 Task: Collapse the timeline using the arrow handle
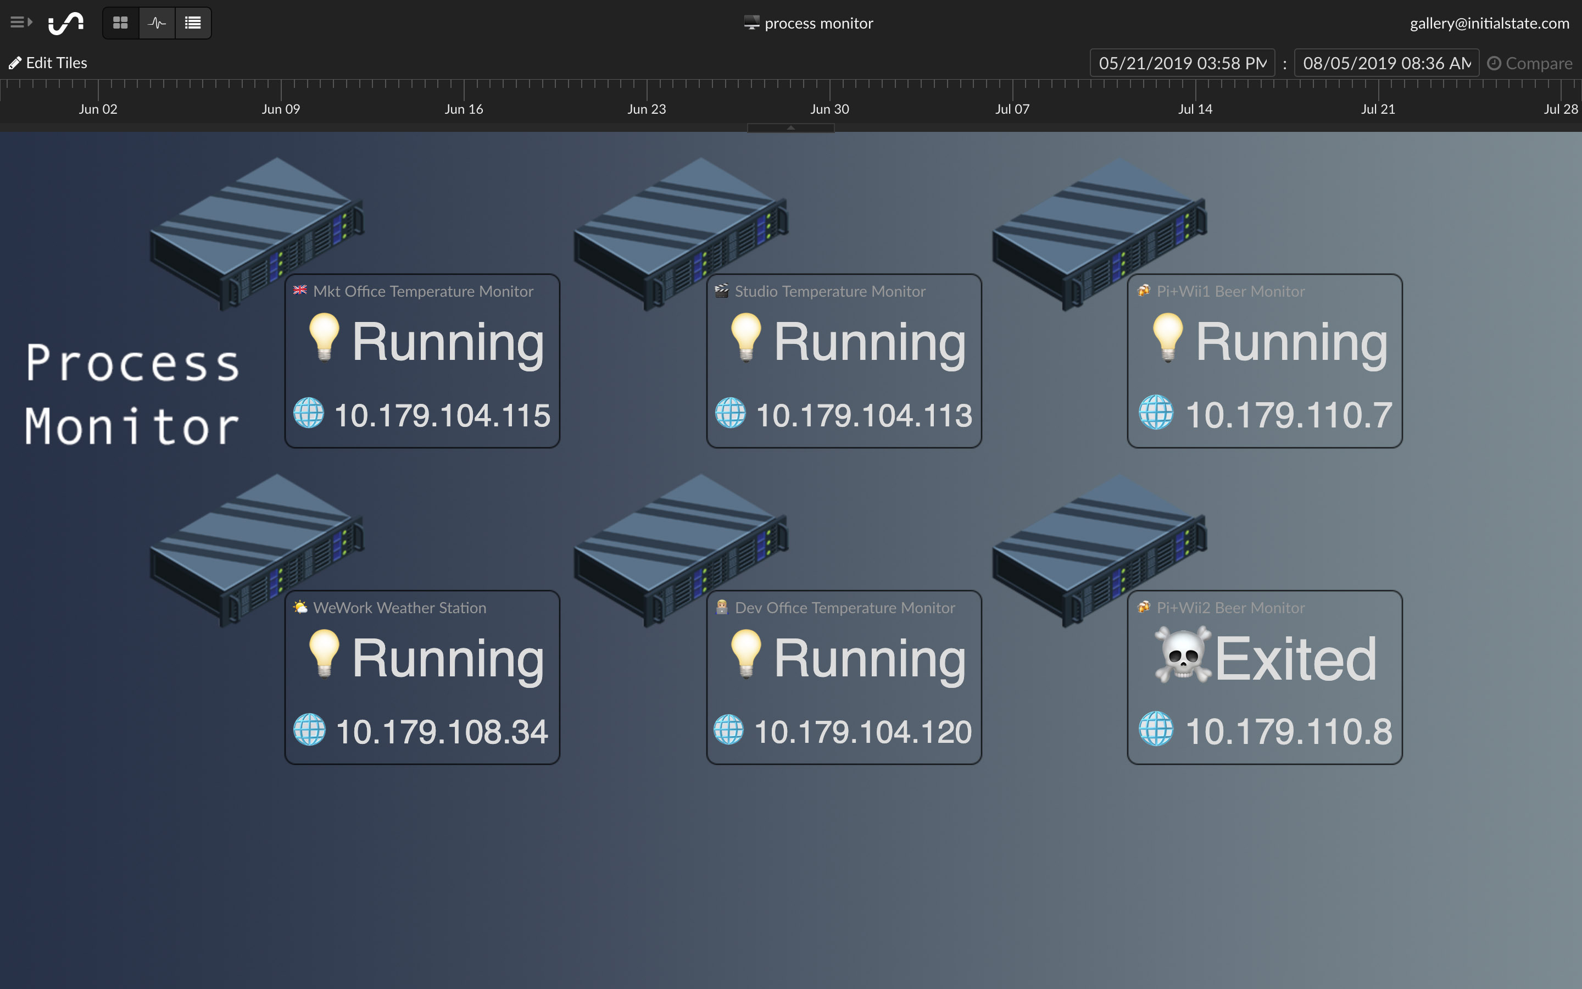point(790,128)
